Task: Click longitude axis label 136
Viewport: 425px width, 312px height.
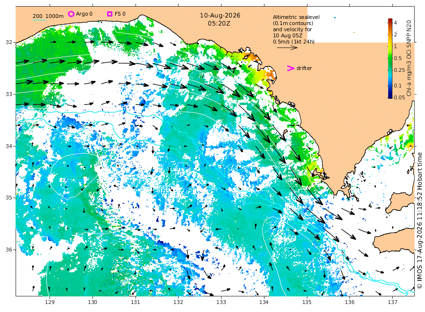Action: pos(349,302)
